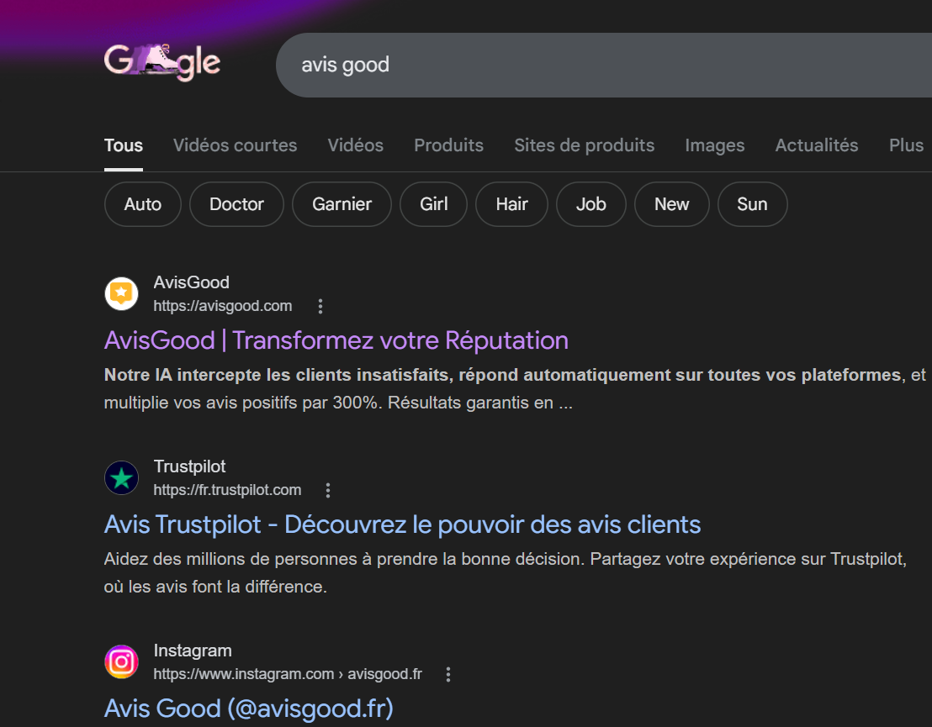Open three-dot menu beside avisgood.com
This screenshot has width=932, height=727.
coord(320,306)
